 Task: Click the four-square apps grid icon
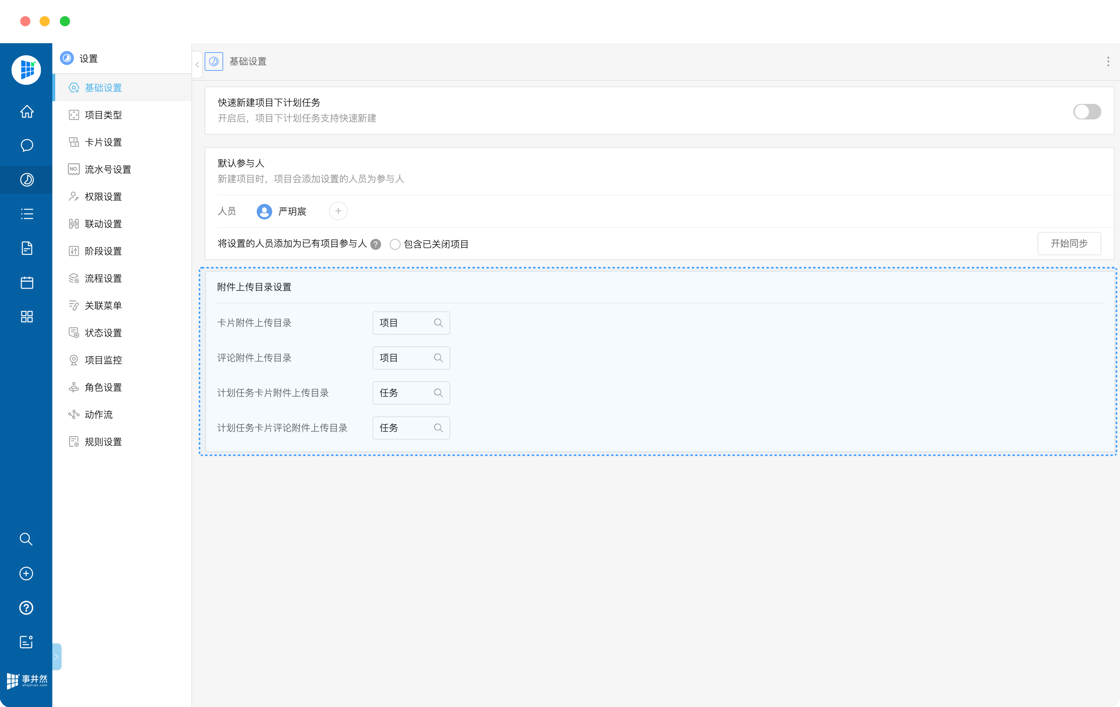[x=26, y=317]
